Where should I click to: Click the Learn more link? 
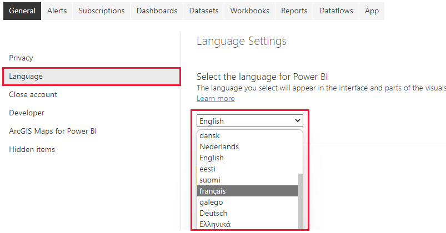click(216, 98)
